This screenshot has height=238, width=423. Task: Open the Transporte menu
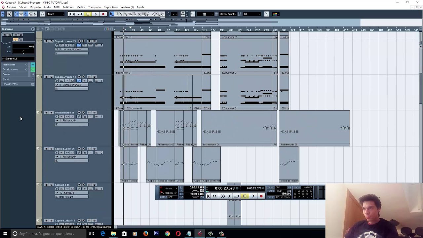pos(95,7)
